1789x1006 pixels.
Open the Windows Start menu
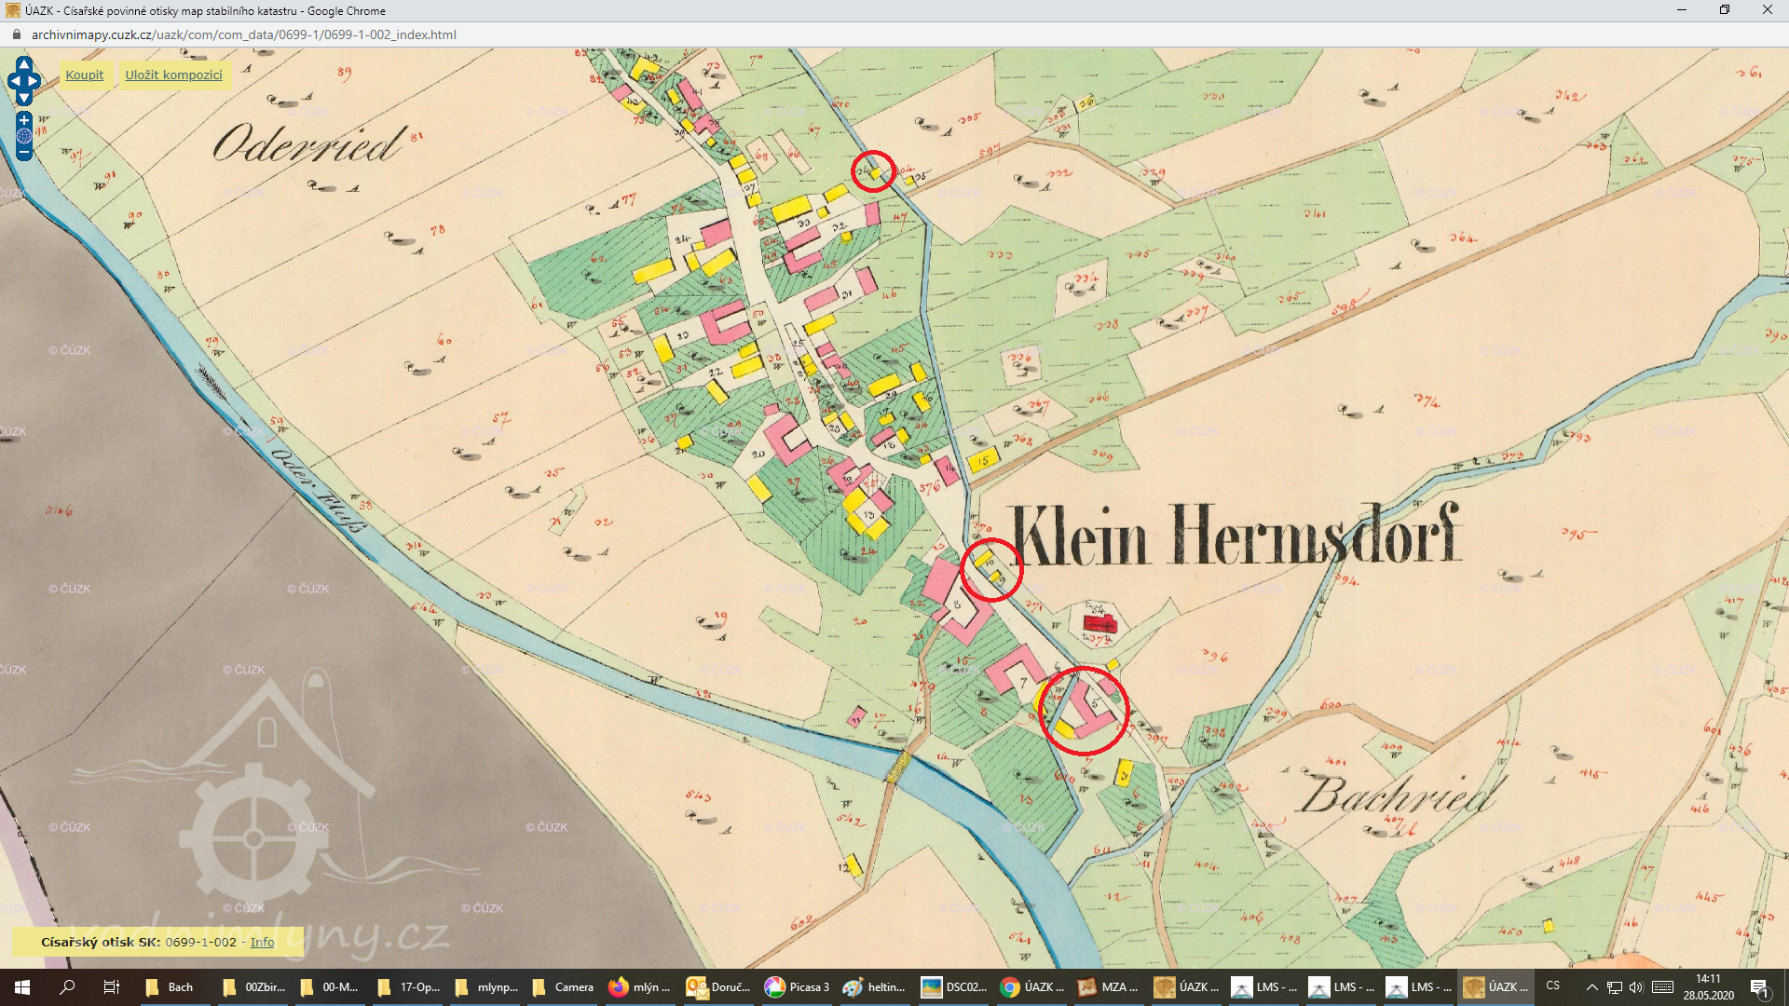pyautogui.click(x=22, y=987)
